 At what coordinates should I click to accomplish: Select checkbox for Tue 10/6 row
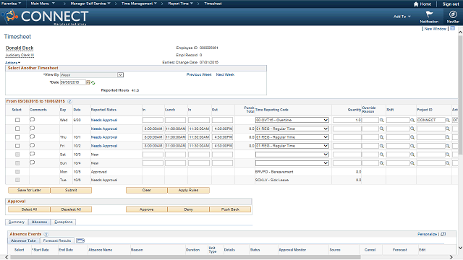[17, 180]
